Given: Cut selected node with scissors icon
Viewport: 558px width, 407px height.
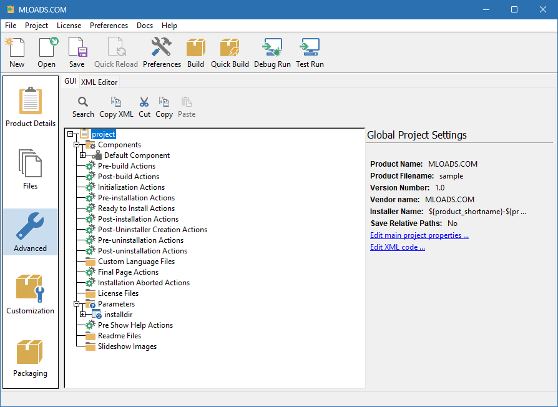Looking at the screenshot, I should pyautogui.click(x=144, y=102).
